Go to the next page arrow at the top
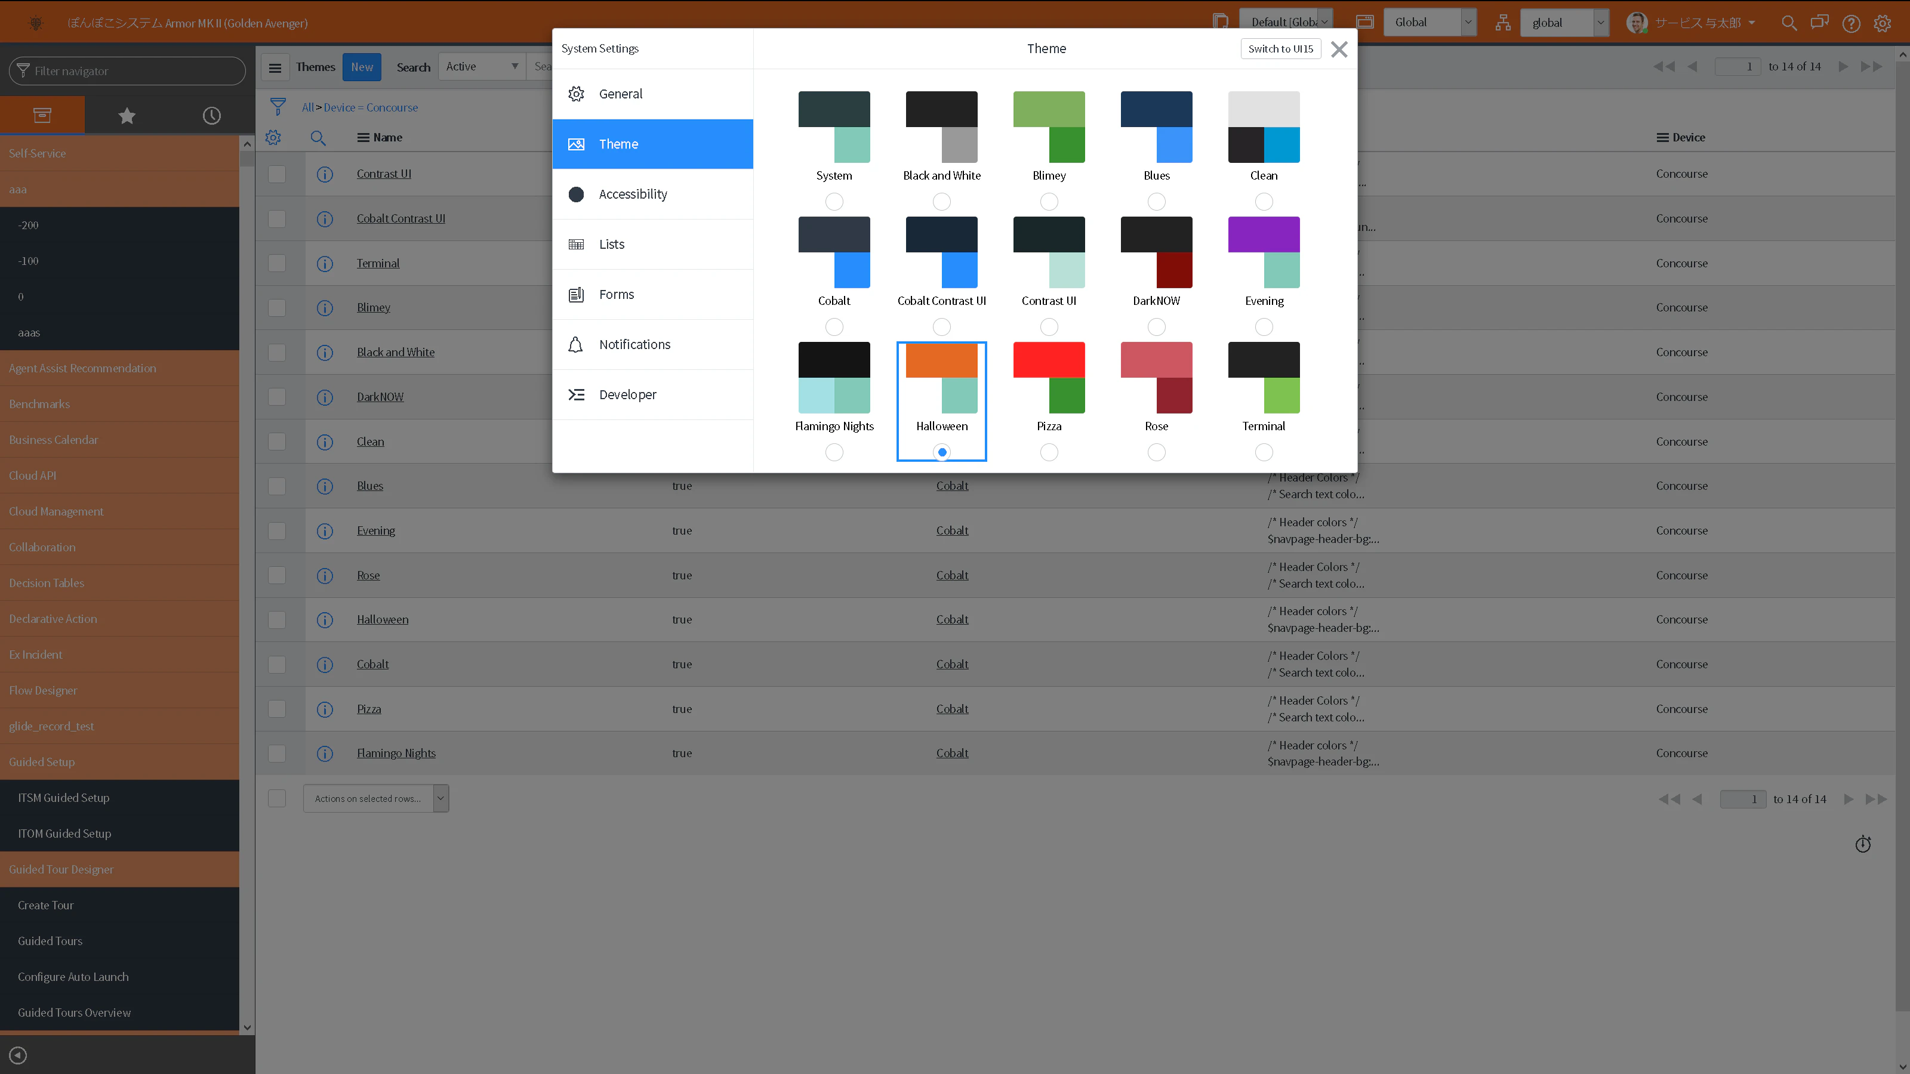Viewport: 1910px width, 1074px height. click(1843, 67)
